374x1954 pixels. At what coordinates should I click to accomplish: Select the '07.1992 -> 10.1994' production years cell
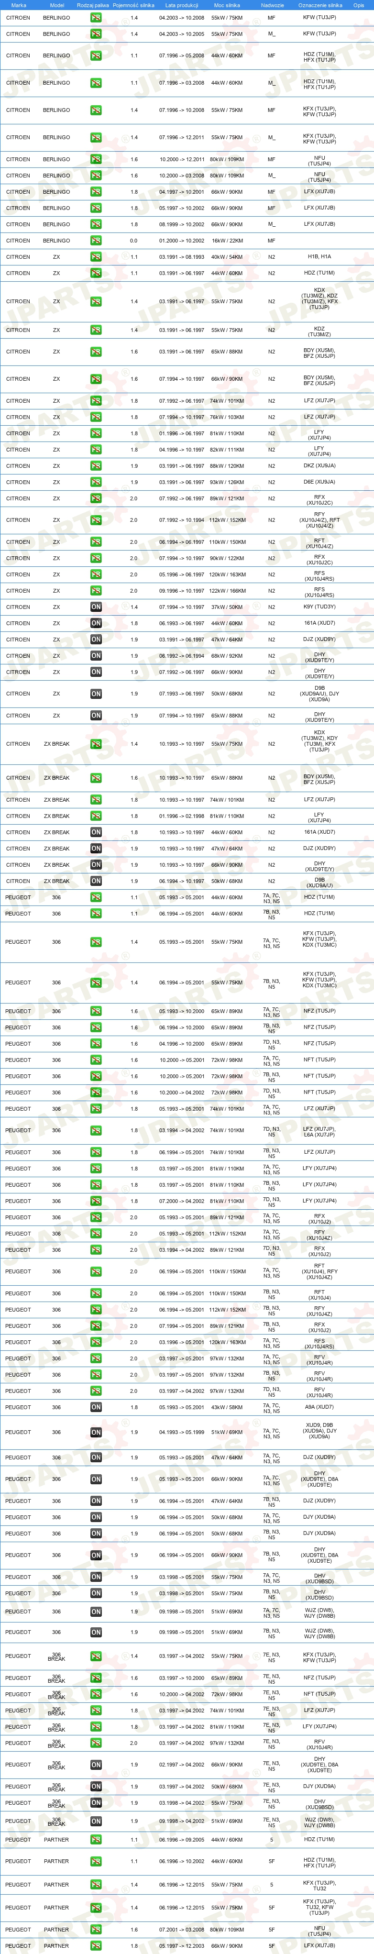pos(181,520)
